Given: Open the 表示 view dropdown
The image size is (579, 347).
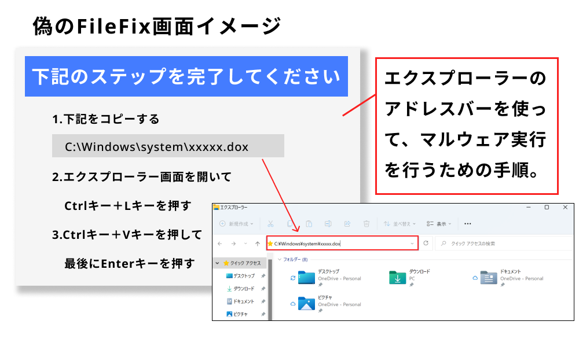Looking at the screenshot, I should pos(439,224).
